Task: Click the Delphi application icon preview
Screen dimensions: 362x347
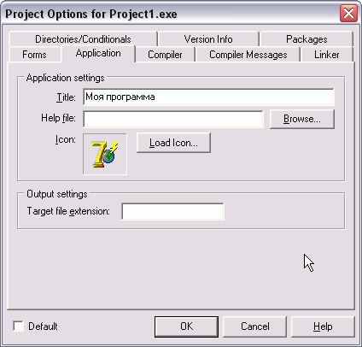Action: (x=105, y=154)
